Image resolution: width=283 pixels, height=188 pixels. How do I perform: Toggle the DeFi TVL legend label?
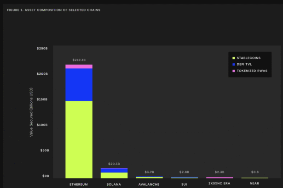[246, 65]
